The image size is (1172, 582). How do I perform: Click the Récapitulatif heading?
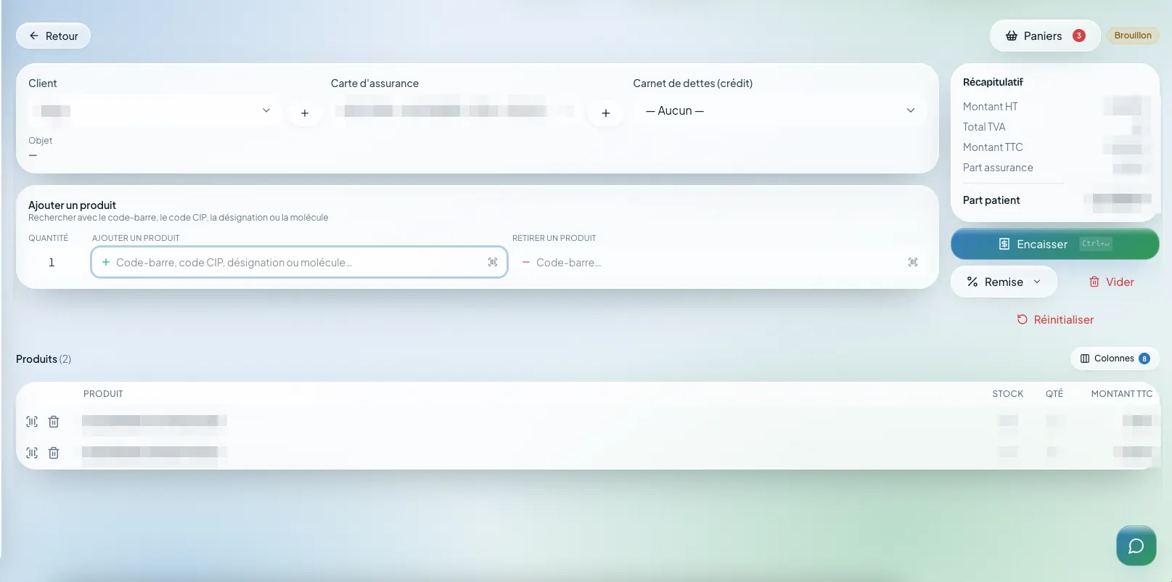[x=993, y=82]
